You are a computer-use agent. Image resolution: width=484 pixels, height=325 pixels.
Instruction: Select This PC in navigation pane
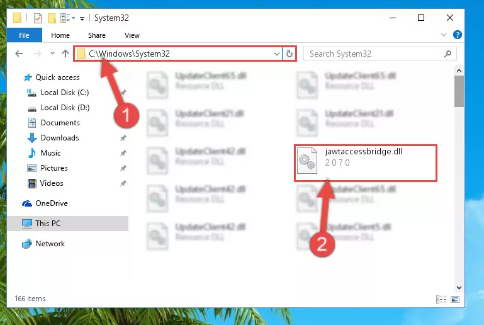tap(67, 224)
